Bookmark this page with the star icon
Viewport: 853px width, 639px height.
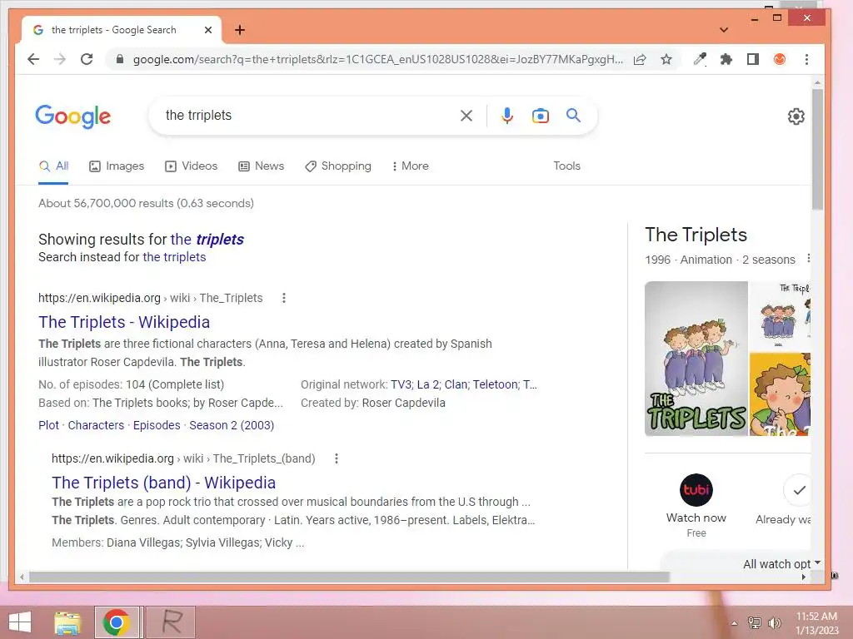pos(666,59)
